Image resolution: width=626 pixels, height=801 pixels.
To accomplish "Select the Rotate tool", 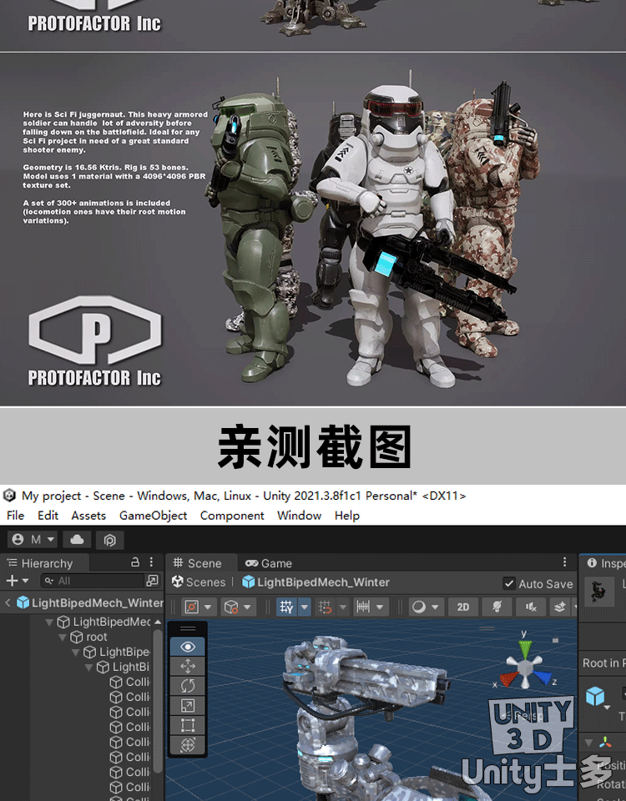I will [x=188, y=686].
